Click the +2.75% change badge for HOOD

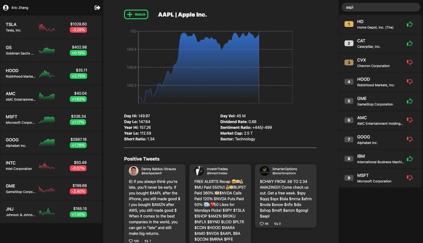coord(78,76)
